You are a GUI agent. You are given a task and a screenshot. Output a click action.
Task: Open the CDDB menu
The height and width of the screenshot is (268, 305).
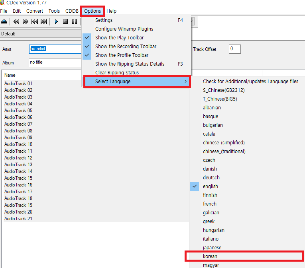[72, 11]
